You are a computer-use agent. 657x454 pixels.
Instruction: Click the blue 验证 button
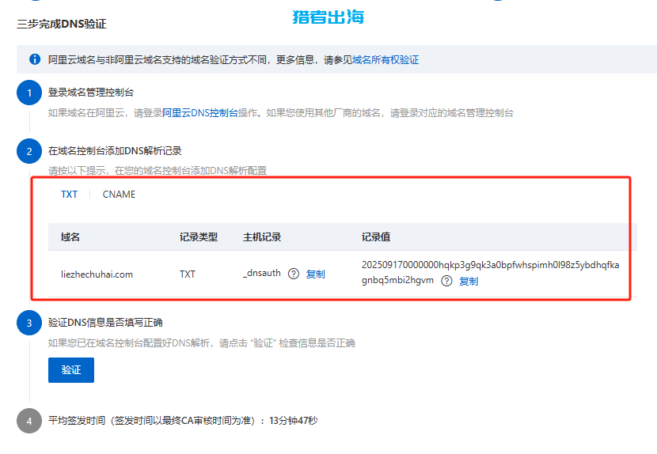(x=71, y=370)
